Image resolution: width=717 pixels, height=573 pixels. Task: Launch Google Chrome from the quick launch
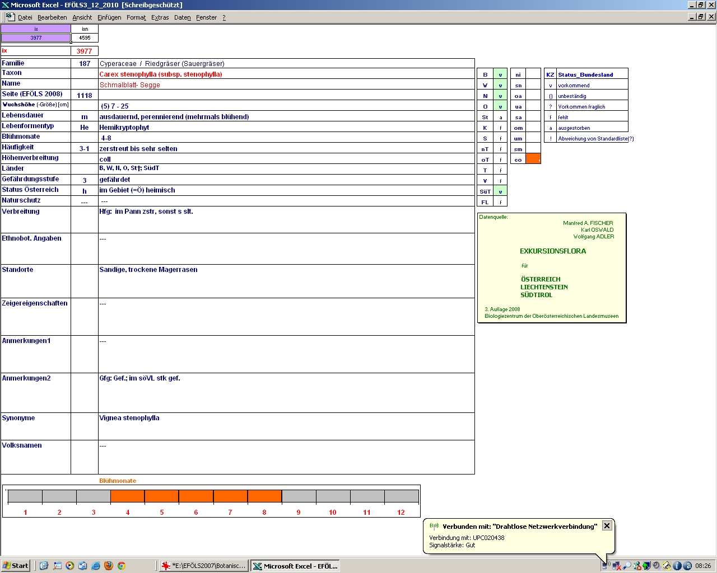tap(121, 566)
